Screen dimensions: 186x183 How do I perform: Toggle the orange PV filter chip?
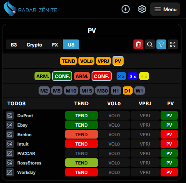(118, 61)
